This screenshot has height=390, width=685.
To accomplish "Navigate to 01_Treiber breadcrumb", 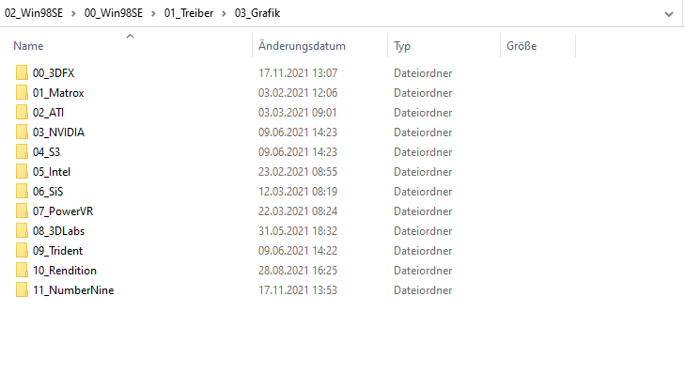I will (x=189, y=13).
